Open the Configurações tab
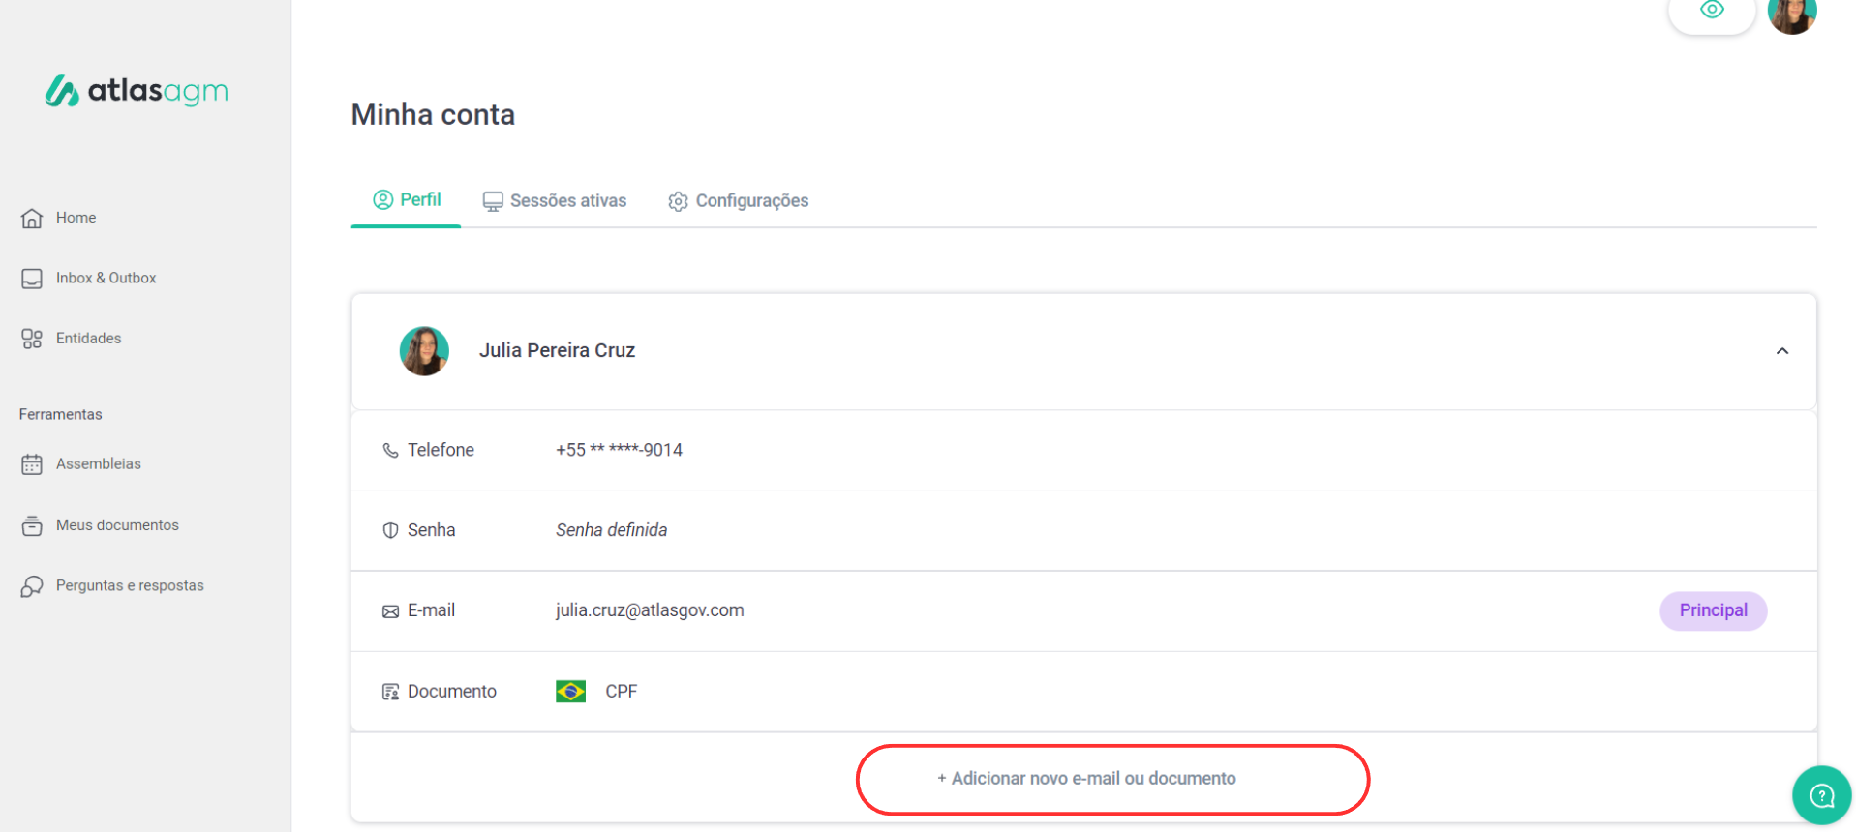This screenshot has width=1856, height=832. click(738, 201)
